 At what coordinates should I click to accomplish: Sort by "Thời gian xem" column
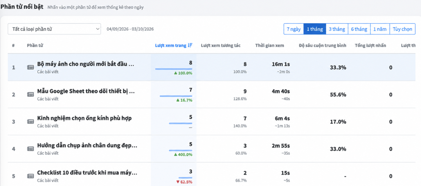270,45
